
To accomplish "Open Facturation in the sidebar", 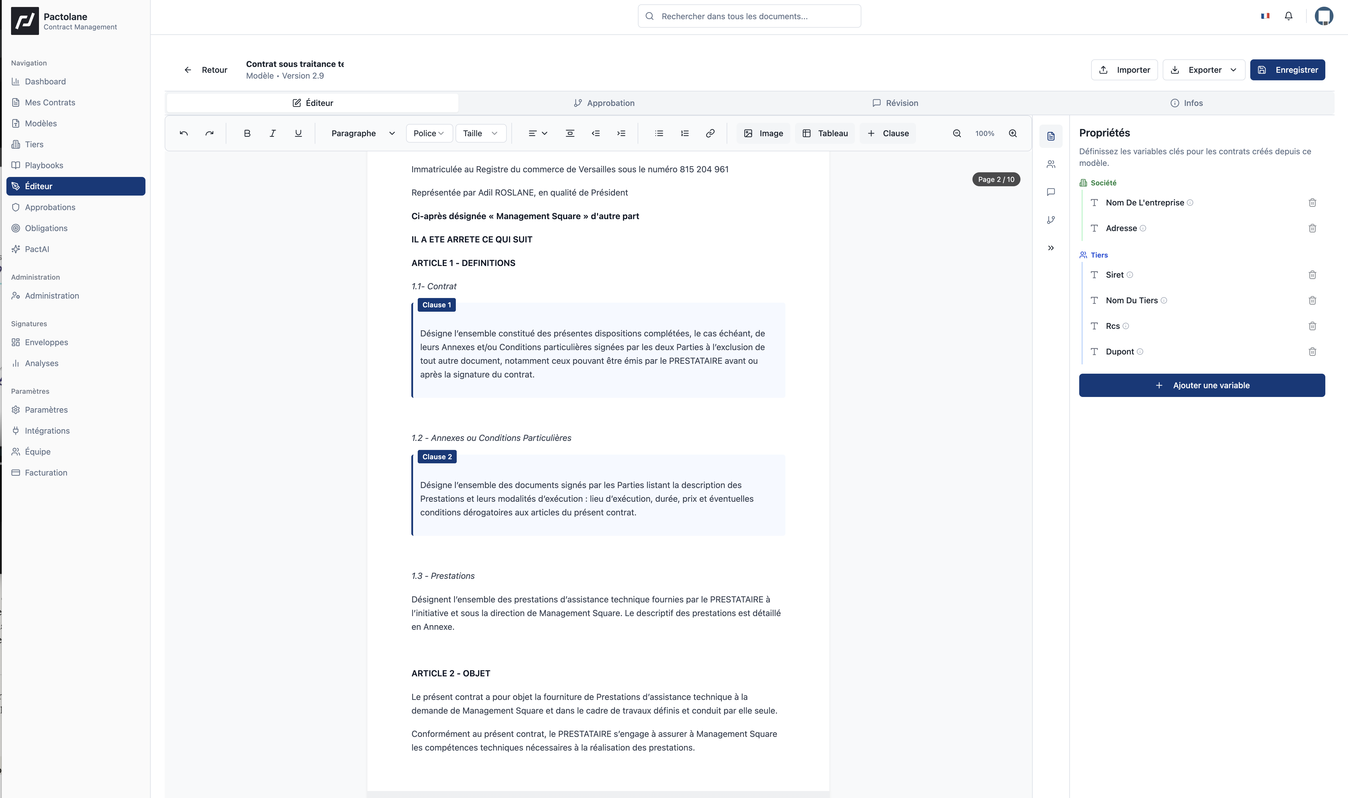I will [76, 473].
